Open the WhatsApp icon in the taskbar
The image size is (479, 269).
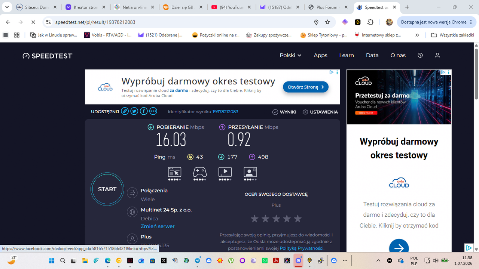[x=265, y=260]
